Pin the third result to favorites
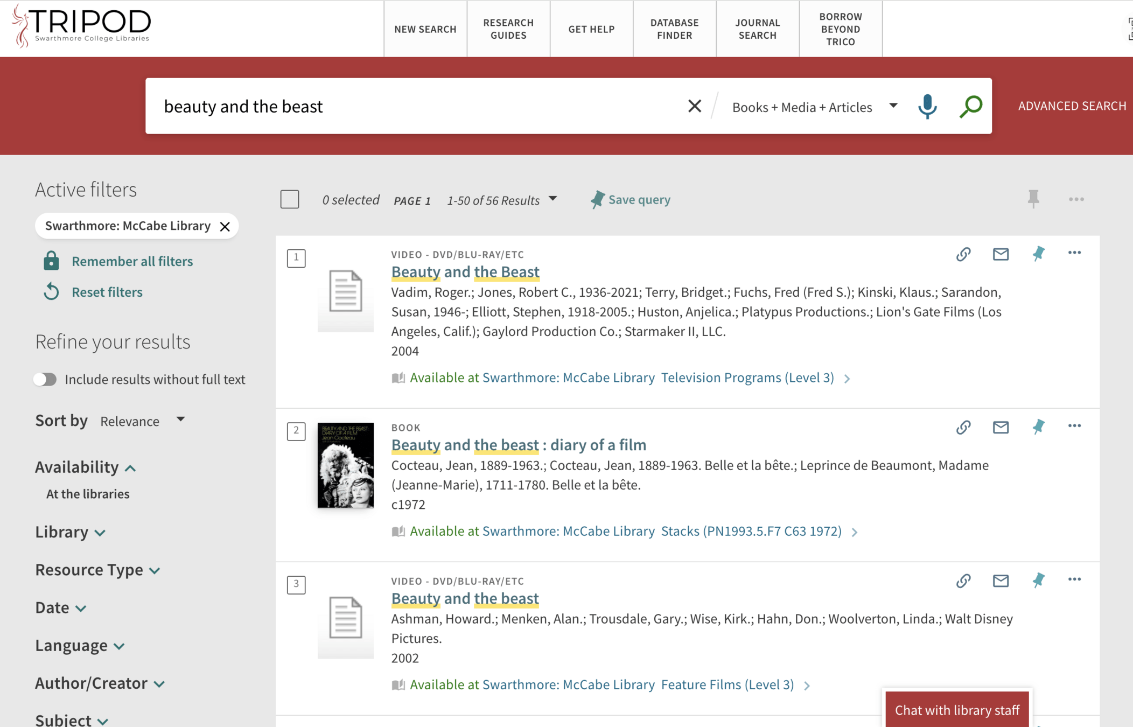This screenshot has height=727, width=1133. [x=1038, y=581]
